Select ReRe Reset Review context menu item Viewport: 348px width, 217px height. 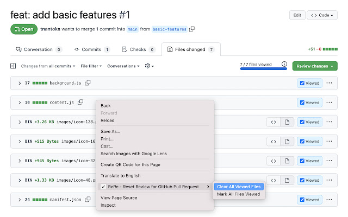(x=155, y=187)
